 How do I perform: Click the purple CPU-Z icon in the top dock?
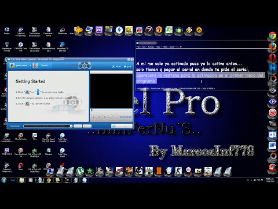(x=99, y=30)
